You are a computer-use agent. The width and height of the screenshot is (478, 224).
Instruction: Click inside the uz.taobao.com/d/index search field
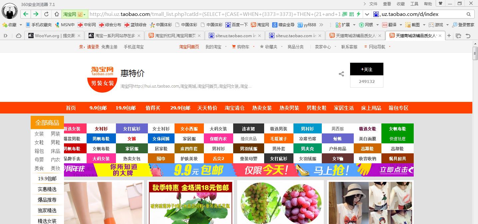[x=422, y=14]
